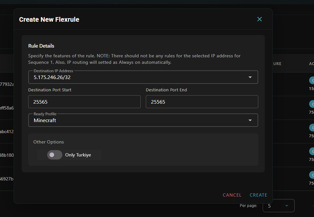Image resolution: width=314 pixels, height=217 pixels.
Task: Click the Destination Port End label
Action: pyautogui.click(x=167, y=90)
